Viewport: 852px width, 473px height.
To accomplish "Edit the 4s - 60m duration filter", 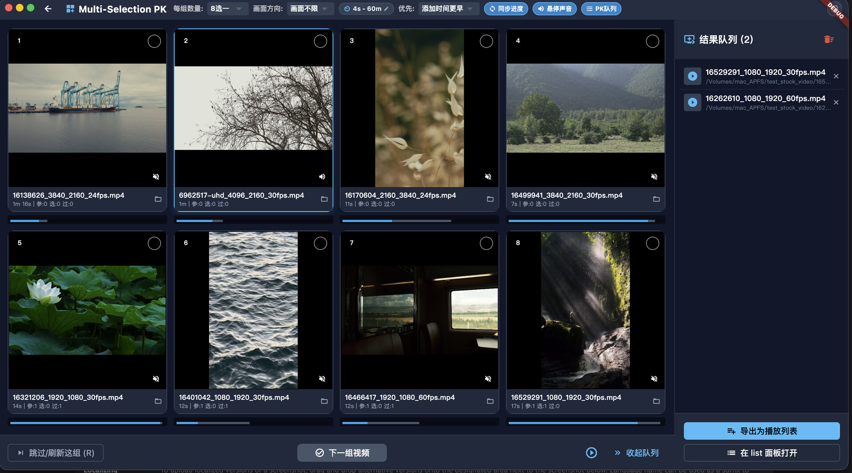I will [x=366, y=9].
